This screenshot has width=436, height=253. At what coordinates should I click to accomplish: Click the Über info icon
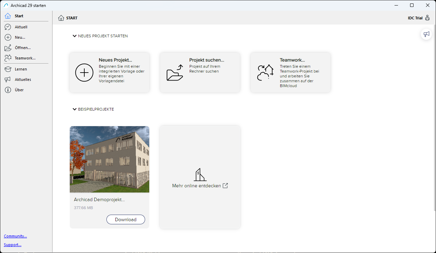pos(8,90)
